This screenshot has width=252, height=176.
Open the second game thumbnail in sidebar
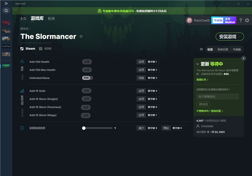pos(6,31)
